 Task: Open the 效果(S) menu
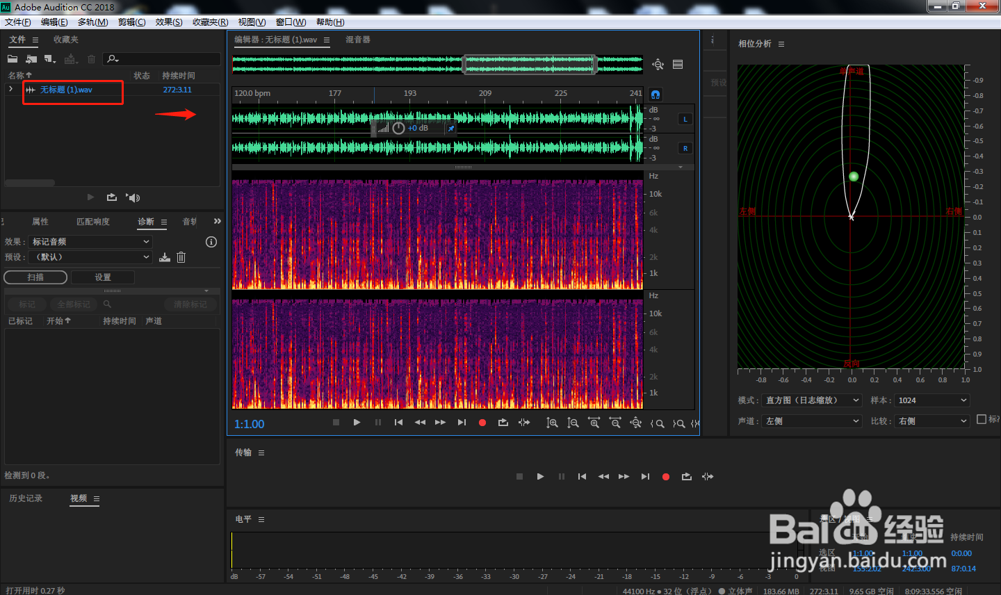pos(169,22)
